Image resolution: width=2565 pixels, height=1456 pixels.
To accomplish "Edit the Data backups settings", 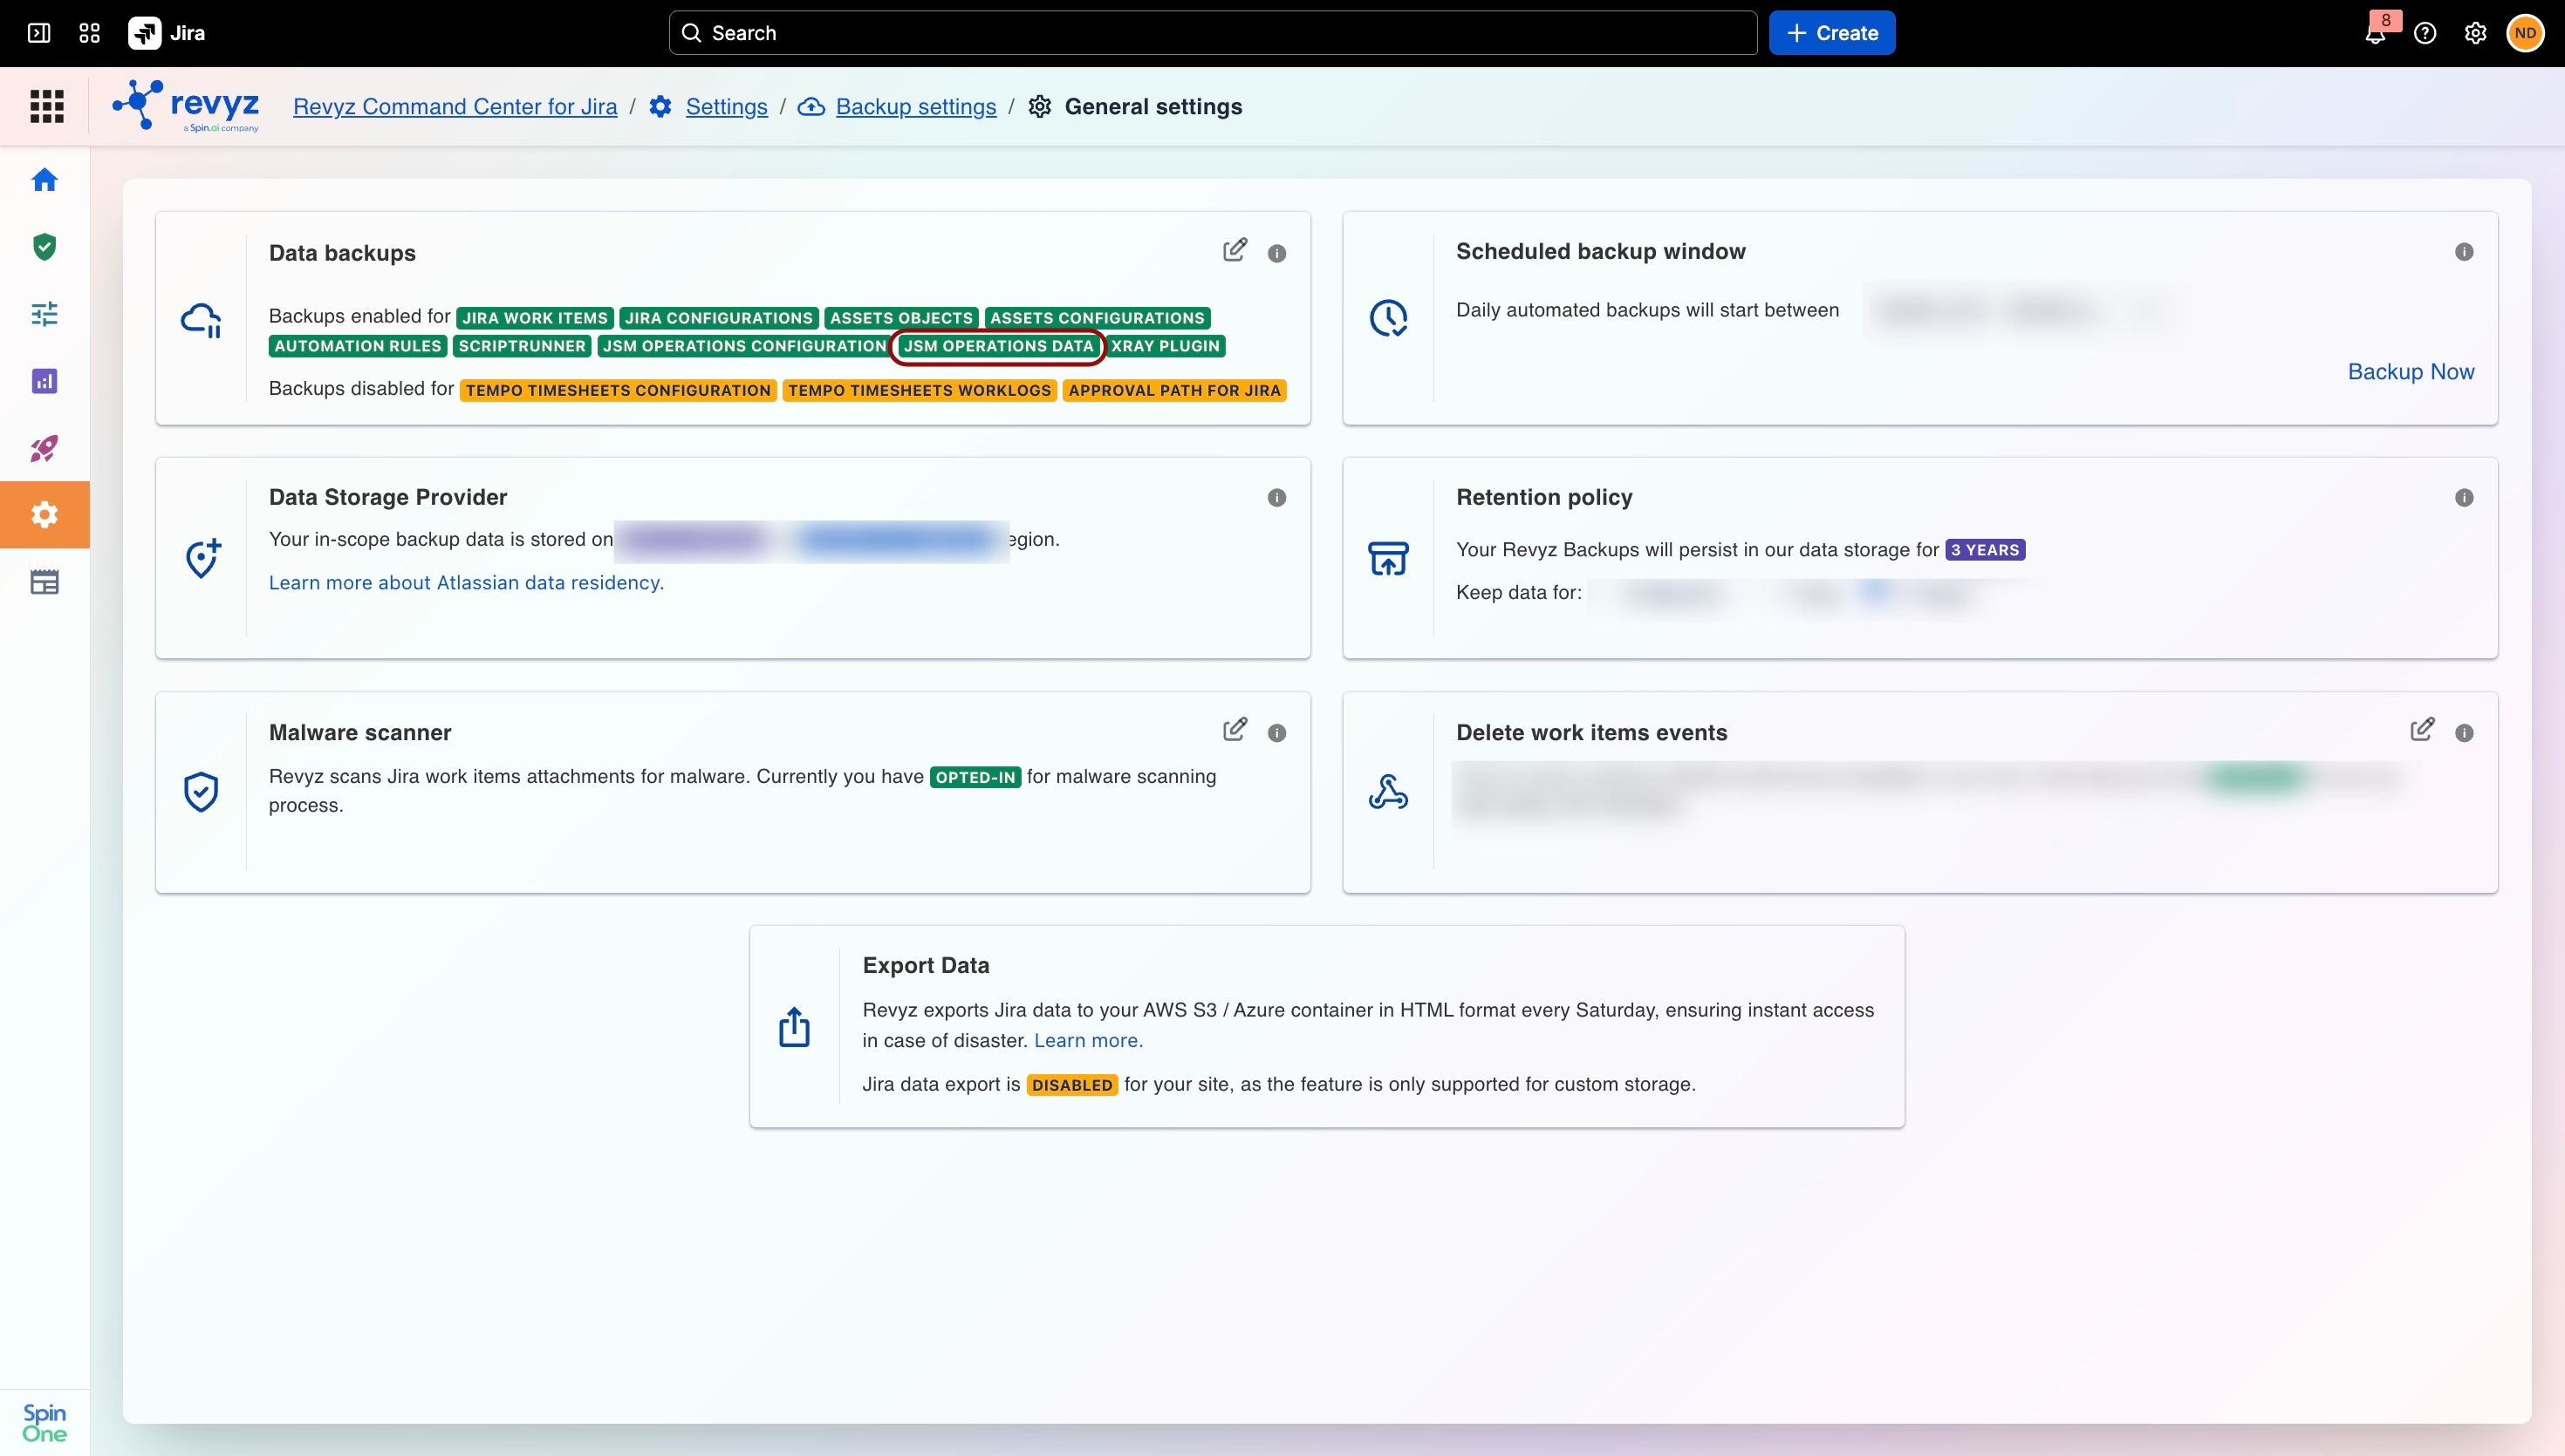I will pos(1235,250).
